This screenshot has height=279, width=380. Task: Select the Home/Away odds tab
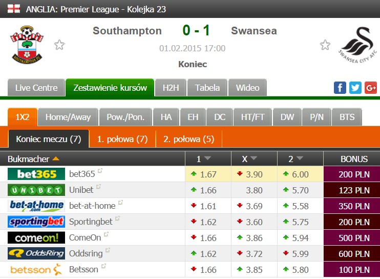[68, 117]
